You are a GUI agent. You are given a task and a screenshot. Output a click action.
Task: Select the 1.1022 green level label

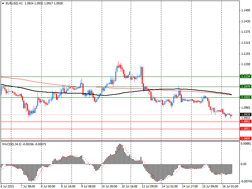tap(245, 97)
